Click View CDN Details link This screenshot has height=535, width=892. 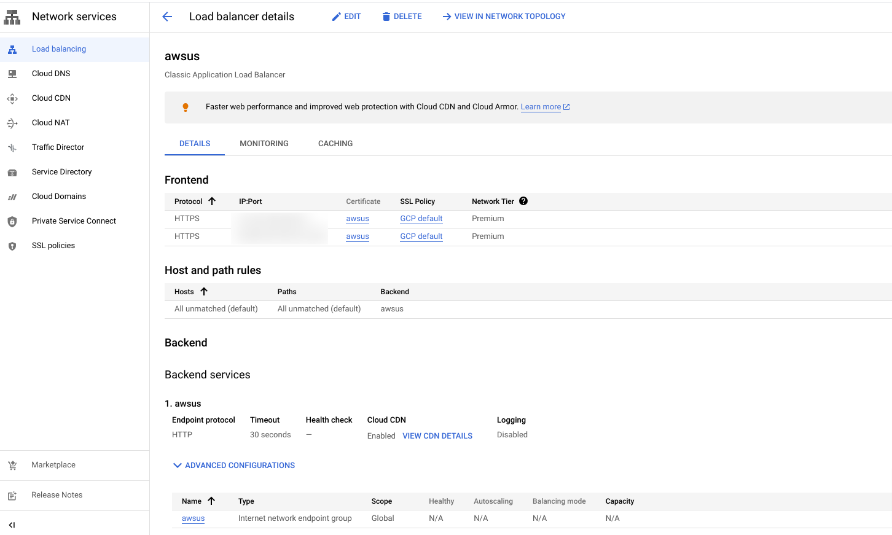(437, 436)
